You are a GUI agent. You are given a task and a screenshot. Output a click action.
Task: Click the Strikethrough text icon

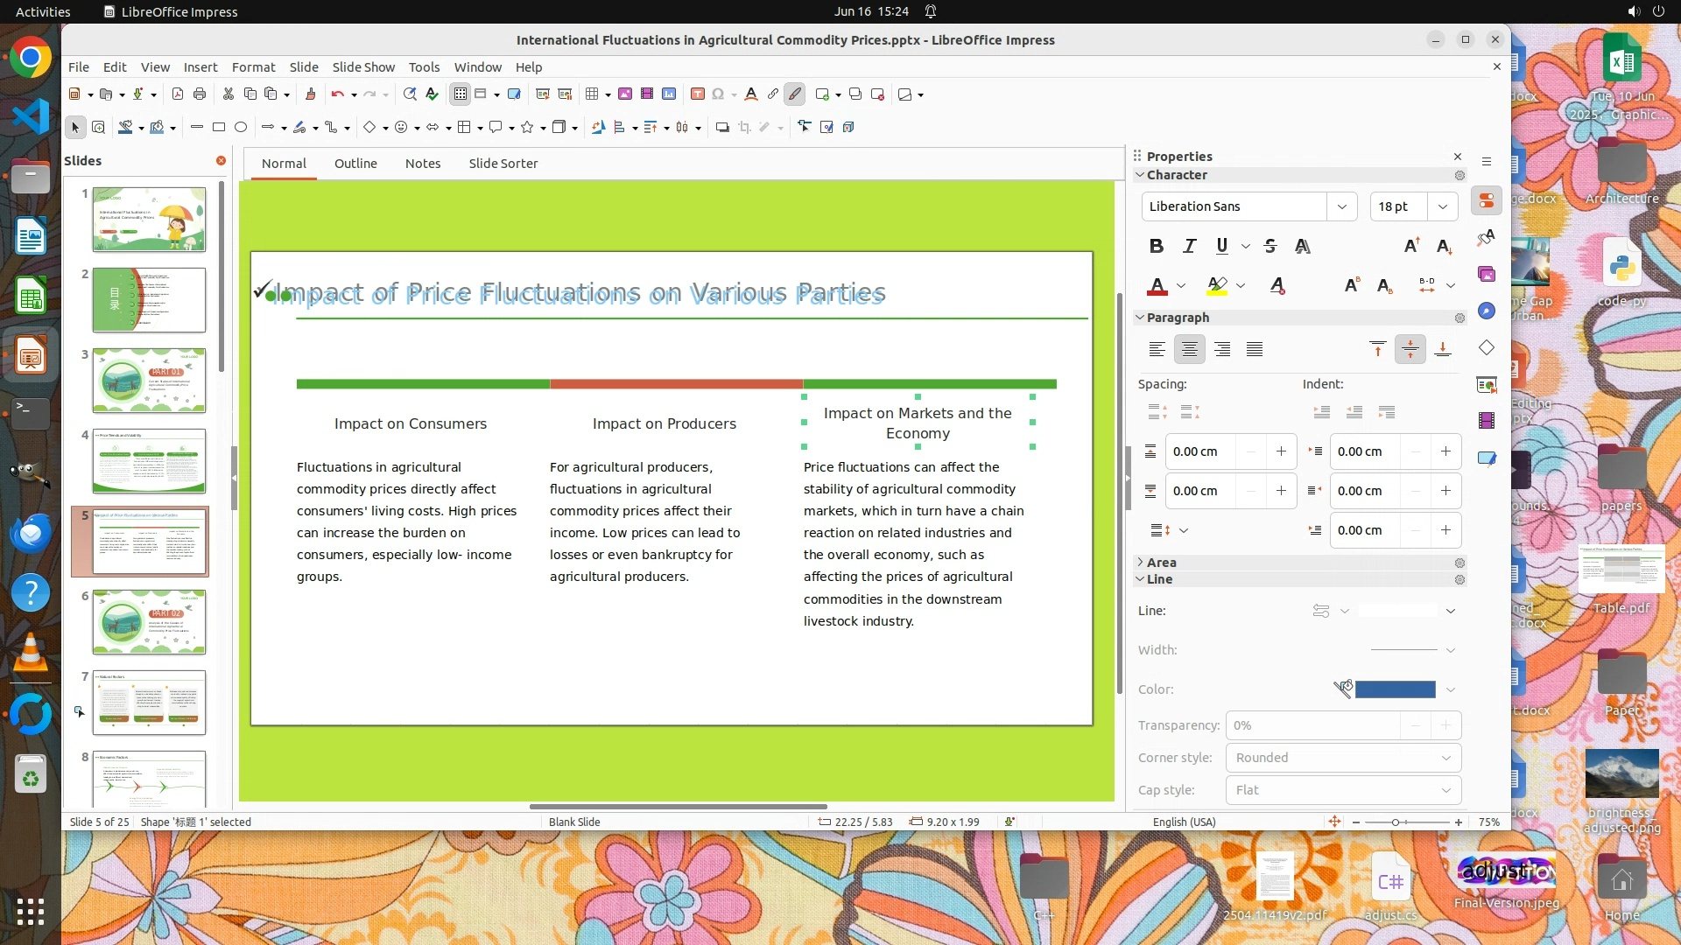[1270, 247]
